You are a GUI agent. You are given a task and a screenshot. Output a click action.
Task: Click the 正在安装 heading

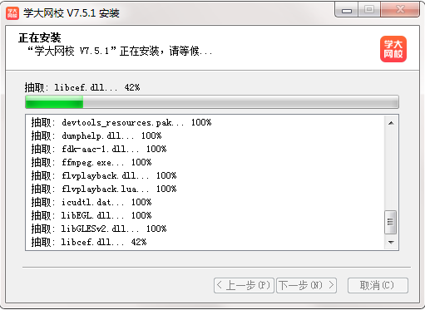pyautogui.click(x=40, y=37)
